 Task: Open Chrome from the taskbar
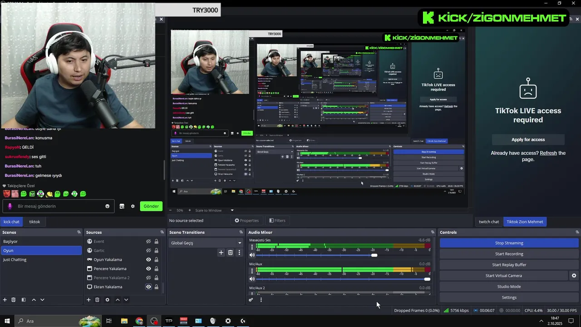point(139,321)
